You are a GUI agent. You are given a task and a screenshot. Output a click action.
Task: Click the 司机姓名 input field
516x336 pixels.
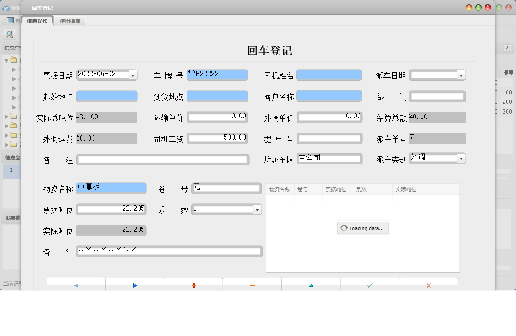click(329, 75)
